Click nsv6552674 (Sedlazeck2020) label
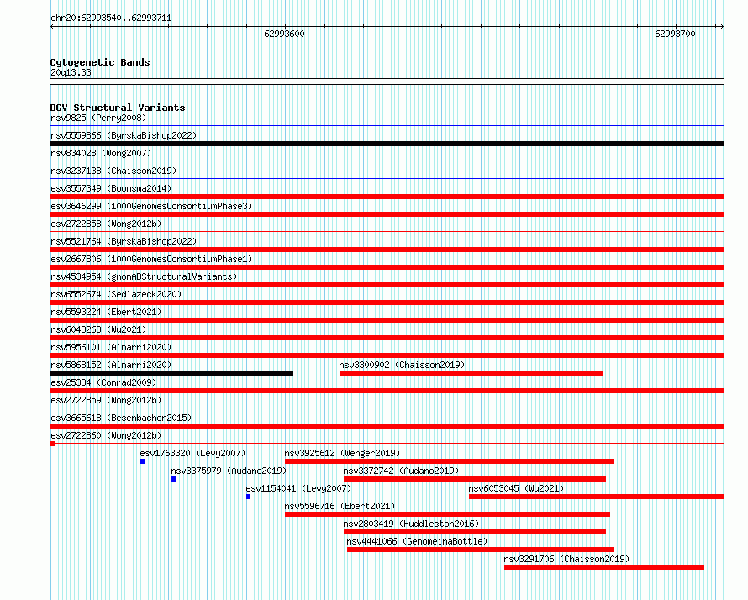 116,294
